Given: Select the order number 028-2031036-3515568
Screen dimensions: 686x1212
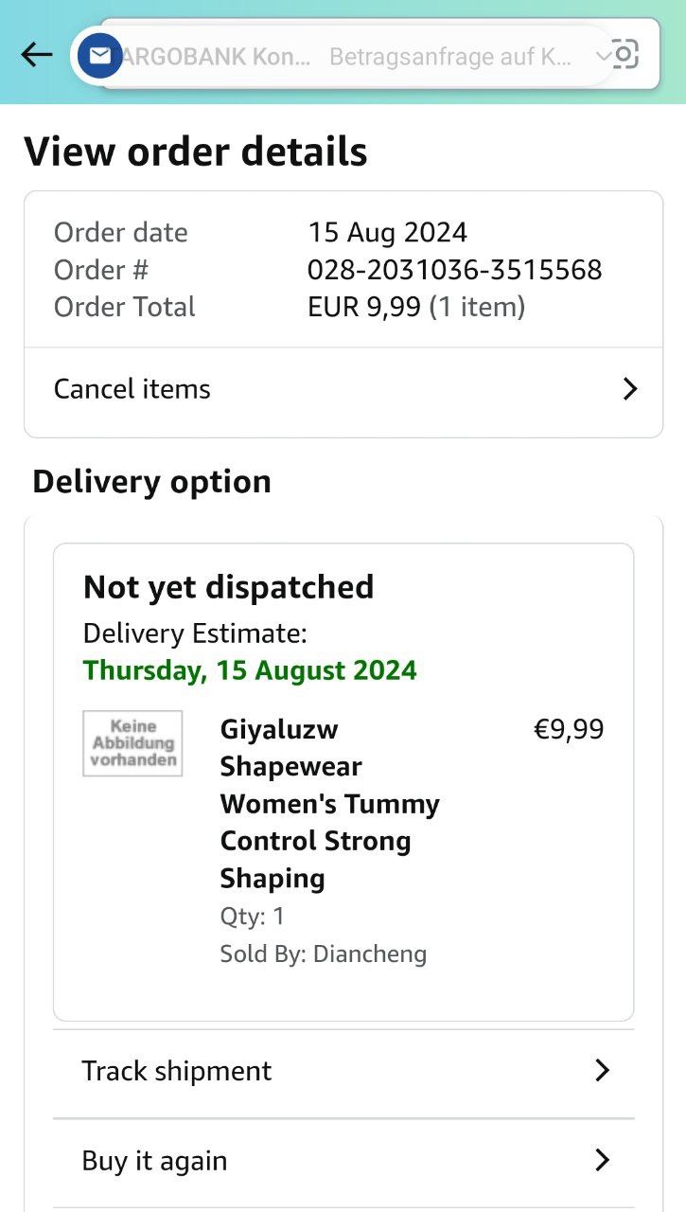Looking at the screenshot, I should 455,270.
